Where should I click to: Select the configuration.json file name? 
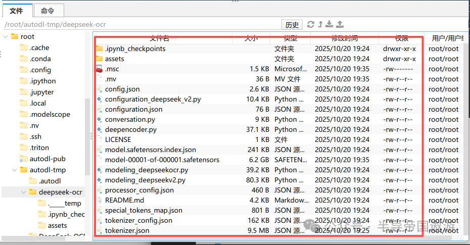pos(134,109)
